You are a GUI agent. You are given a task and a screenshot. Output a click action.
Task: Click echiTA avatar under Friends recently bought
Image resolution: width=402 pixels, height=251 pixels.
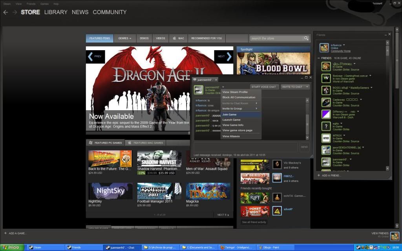point(277,198)
